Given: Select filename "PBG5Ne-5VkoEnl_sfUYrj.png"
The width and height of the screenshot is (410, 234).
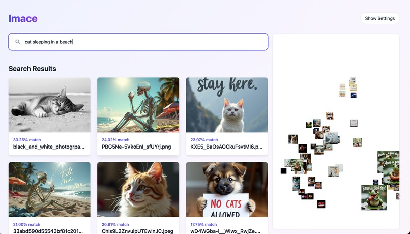Looking at the screenshot, I should pyautogui.click(x=136, y=147).
